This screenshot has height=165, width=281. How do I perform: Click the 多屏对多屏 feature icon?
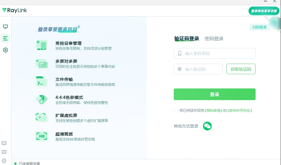click(x=42, y=64)
